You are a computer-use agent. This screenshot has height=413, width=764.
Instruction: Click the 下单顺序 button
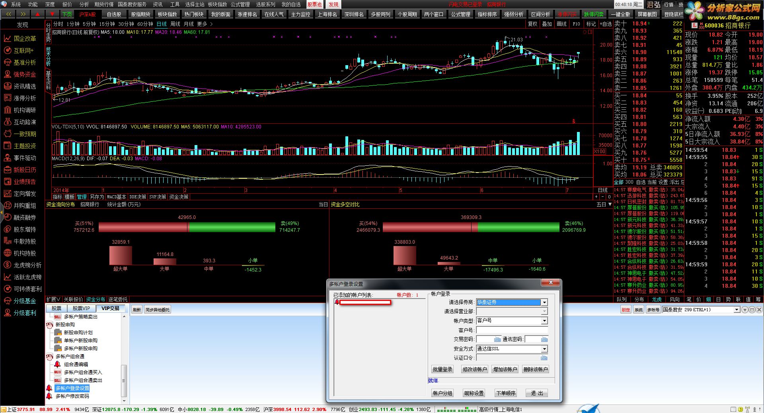506,393
